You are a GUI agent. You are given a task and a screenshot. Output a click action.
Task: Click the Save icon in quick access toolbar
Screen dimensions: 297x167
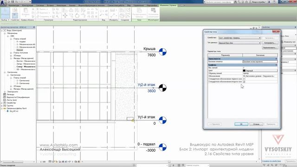[x=13, y=2]
